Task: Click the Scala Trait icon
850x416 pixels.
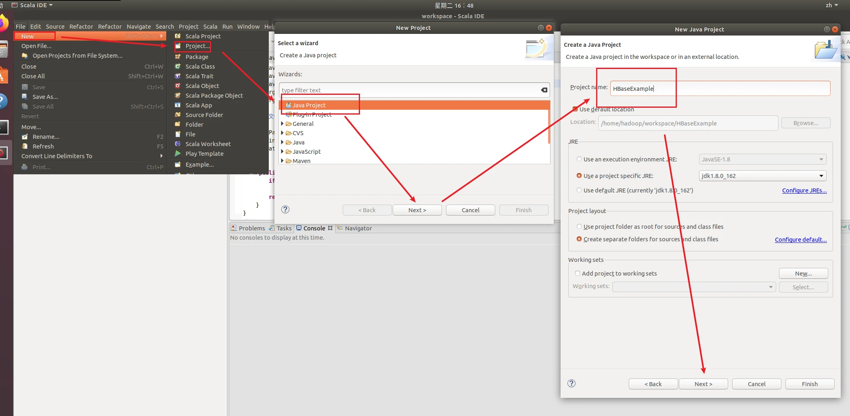Action: (178, 76)
